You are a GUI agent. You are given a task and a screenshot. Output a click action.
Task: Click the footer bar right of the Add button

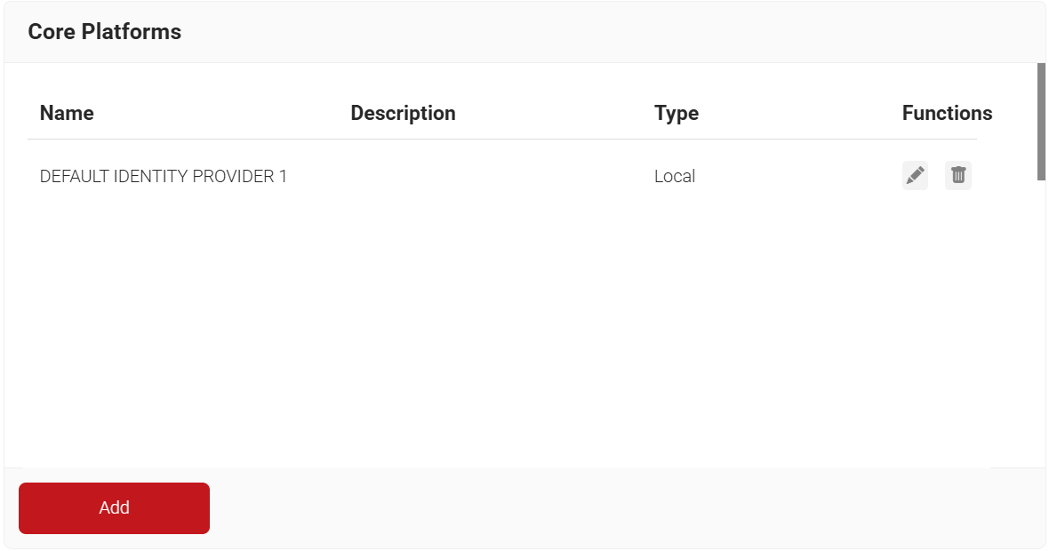(622, 508)
